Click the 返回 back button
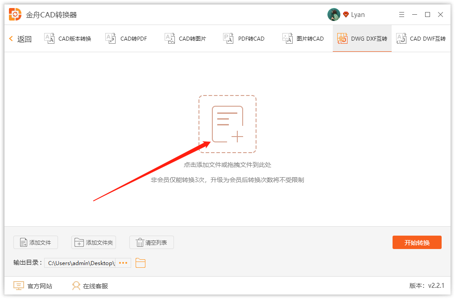This screenshot has width=455, height=299. coord(20,38)
